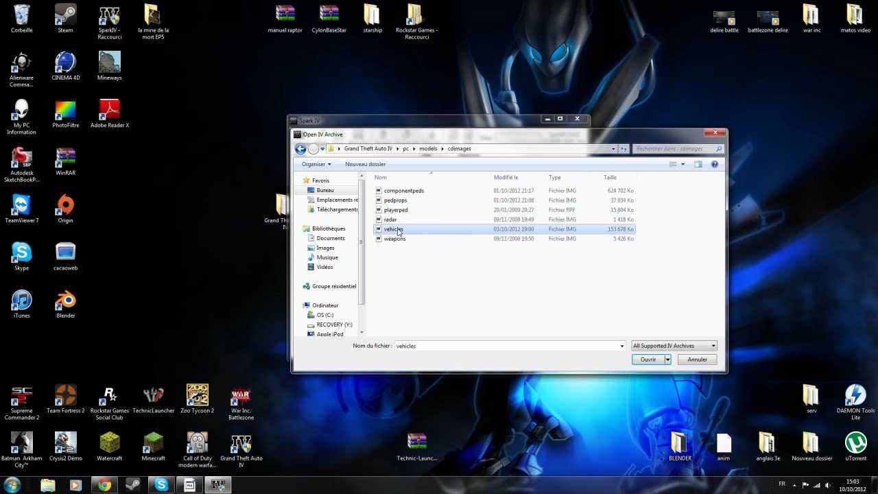Open the OS (C:) drive

pos(324,315)
